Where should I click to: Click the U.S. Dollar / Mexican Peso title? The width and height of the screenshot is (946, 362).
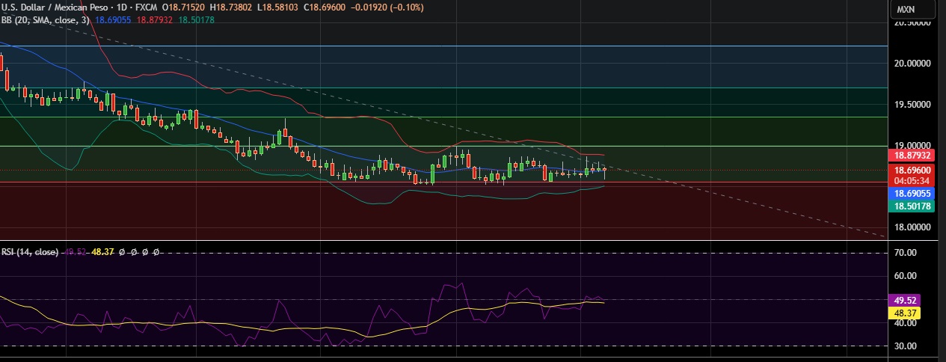coord(53,7)
